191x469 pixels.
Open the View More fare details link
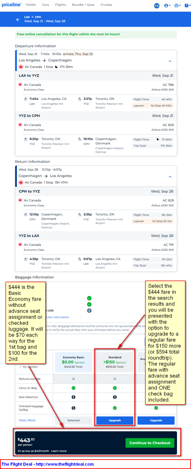coord(27,420)
